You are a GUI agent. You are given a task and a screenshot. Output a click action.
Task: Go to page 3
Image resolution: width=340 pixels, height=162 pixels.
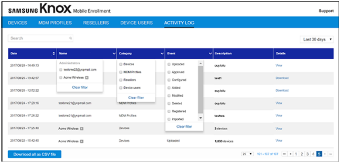307,154
